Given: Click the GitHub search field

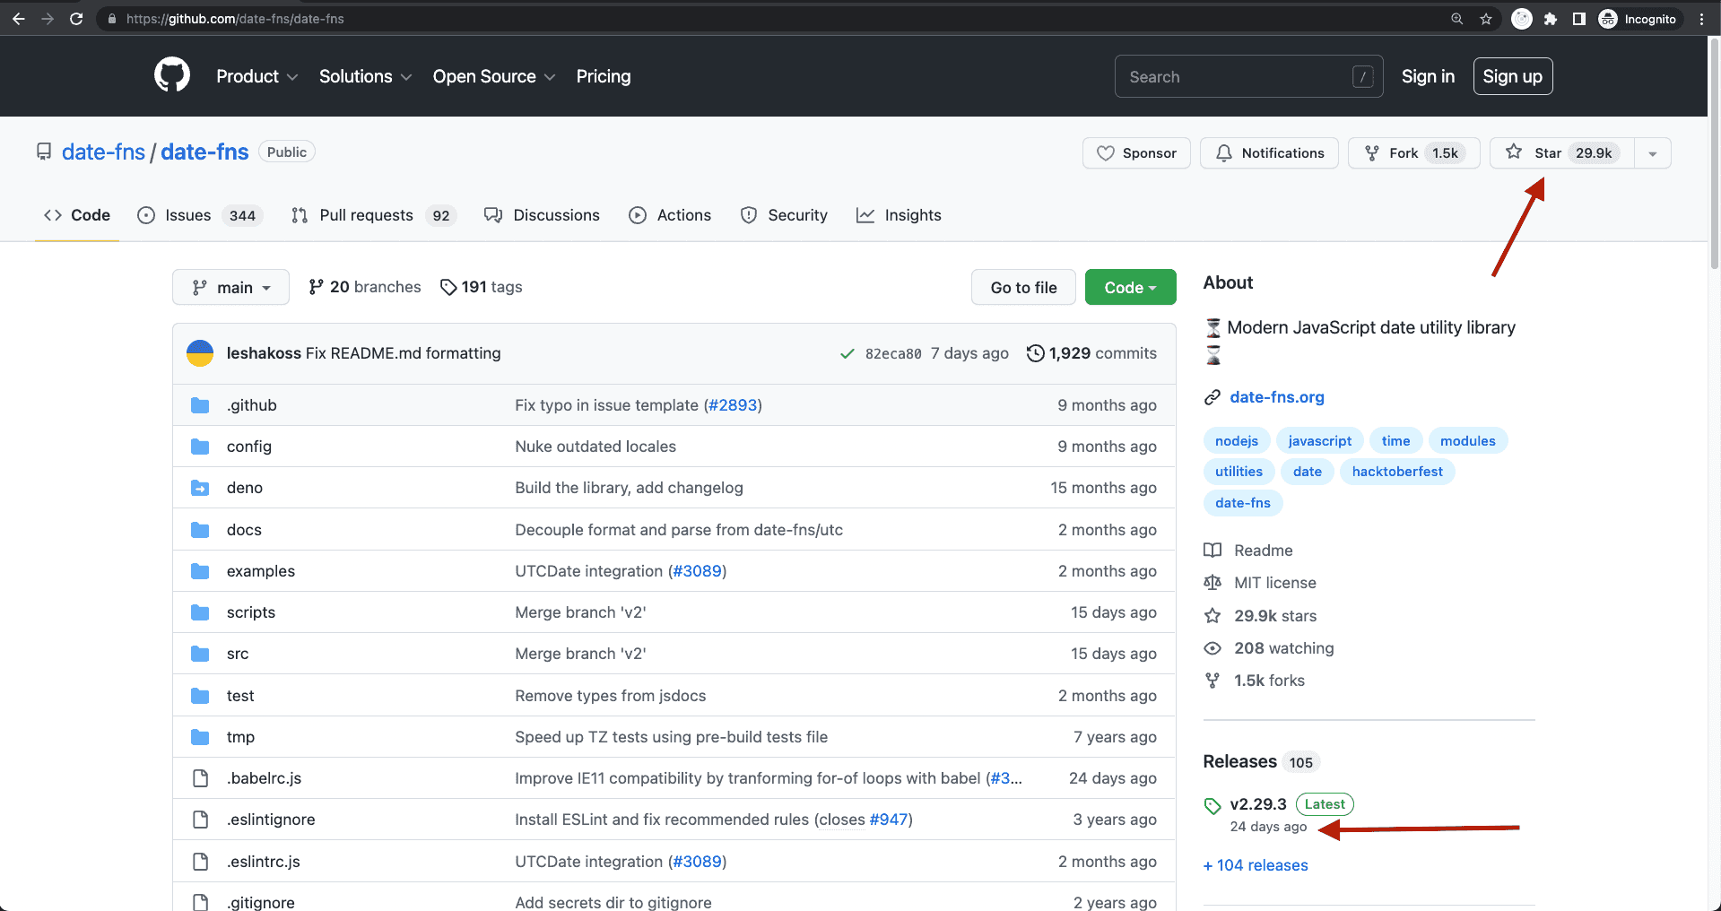Looking at the screenshot, I should [x=1238, y=77].
